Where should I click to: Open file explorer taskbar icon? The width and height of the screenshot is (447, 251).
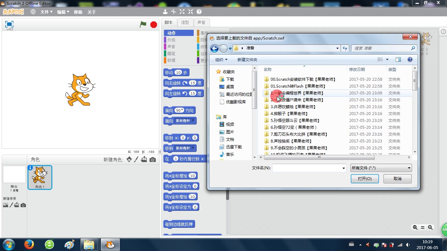pyautogui.click(x=89, y=244)
